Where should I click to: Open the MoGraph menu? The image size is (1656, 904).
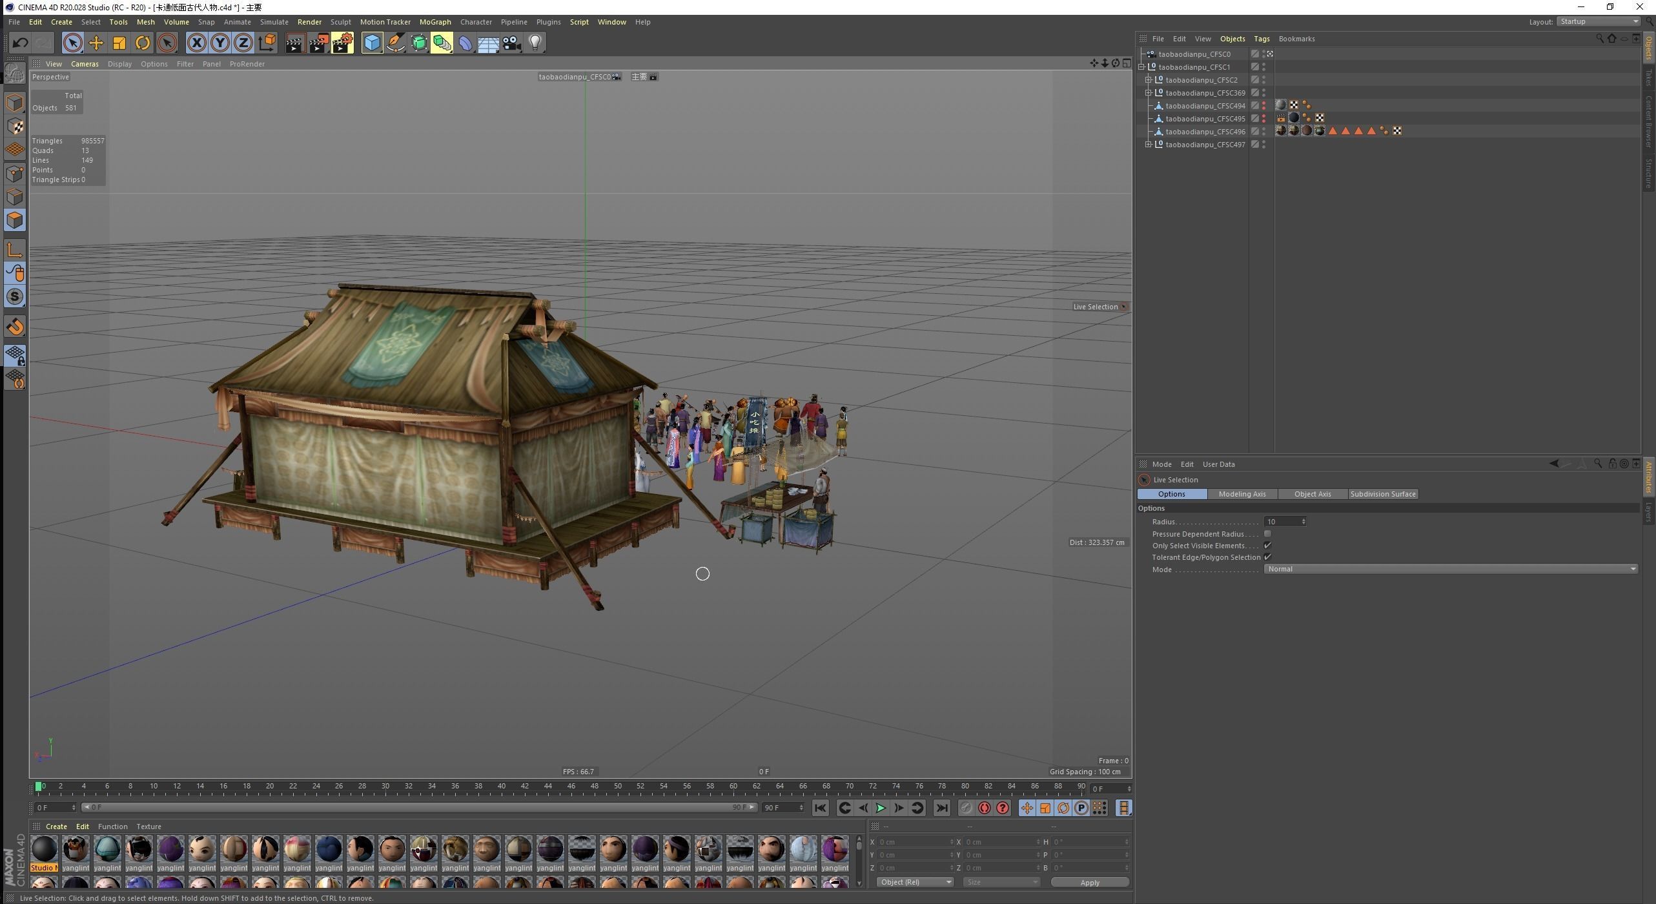pyautogui.click(x=434, y=22)
